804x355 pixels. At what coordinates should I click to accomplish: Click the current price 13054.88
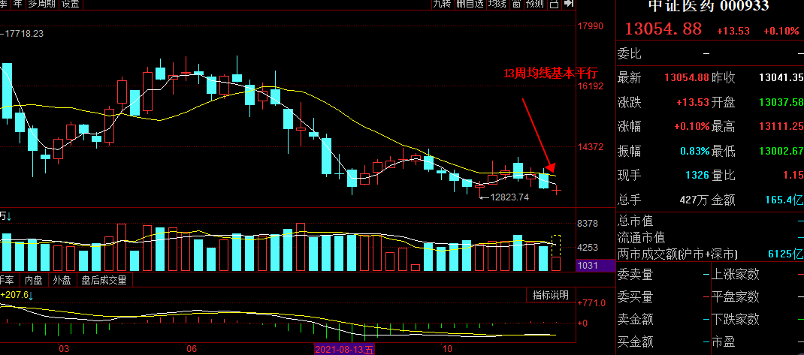pos(663,29)
